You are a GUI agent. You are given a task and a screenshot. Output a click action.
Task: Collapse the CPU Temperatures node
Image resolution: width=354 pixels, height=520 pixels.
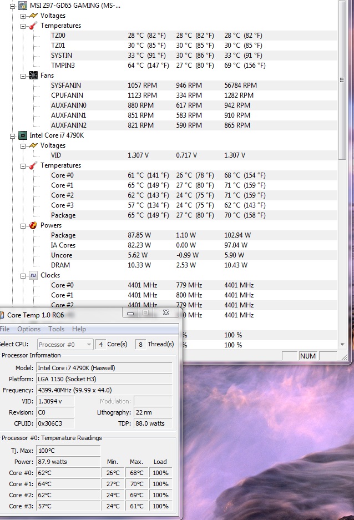(23, 166)
